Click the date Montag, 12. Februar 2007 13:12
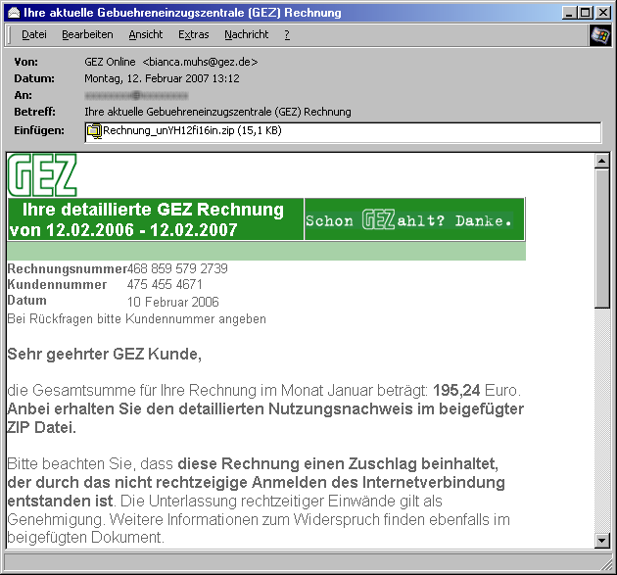Screen dimensions: 617x575 point(162,78)
